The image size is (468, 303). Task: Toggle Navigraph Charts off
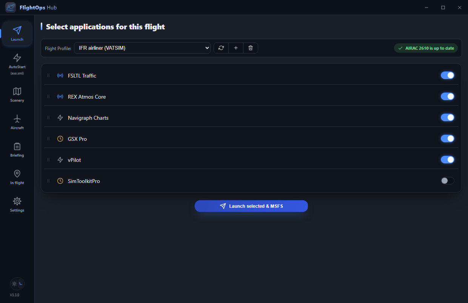tap(448, 117)
